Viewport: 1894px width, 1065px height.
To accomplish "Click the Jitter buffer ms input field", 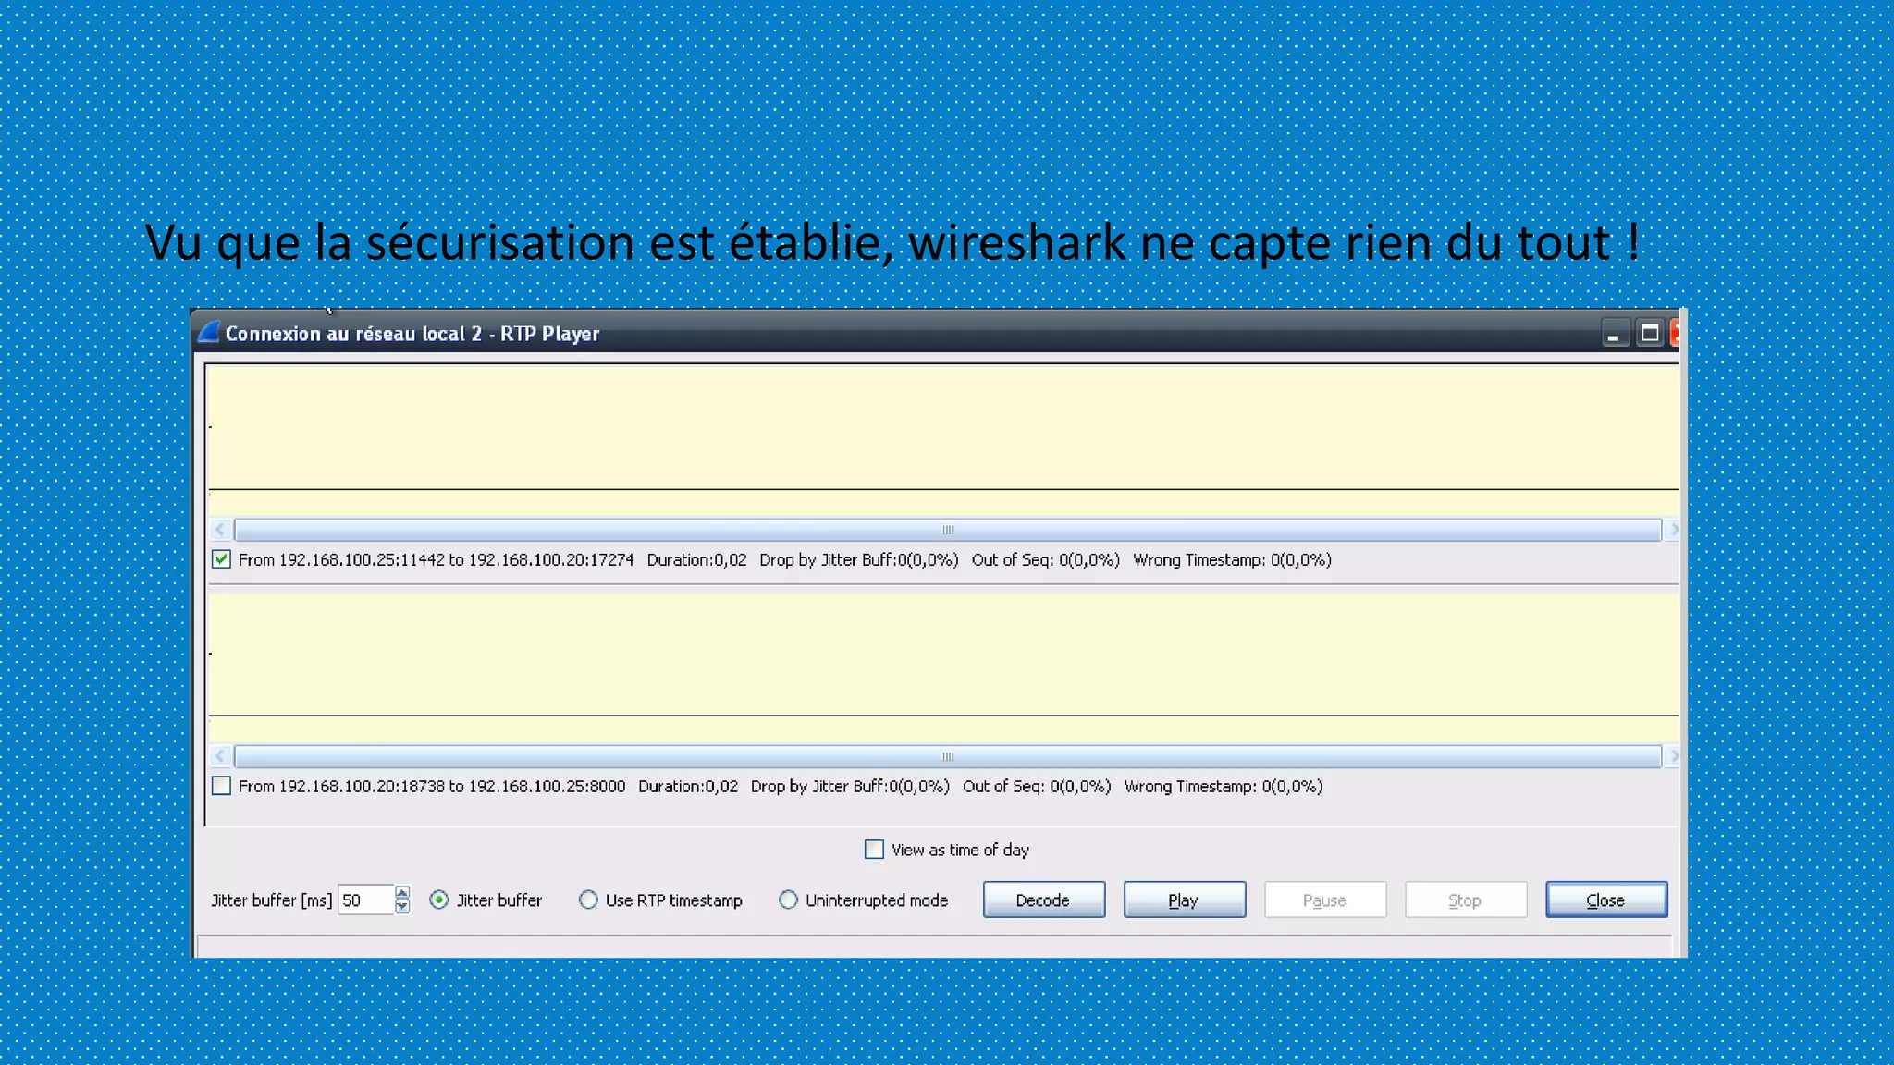I will pos(366,900).
